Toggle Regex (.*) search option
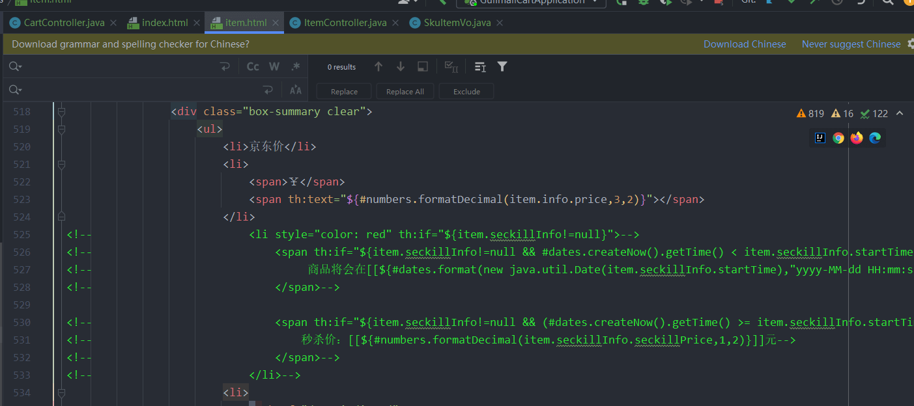Viewport: 914px width, 406px height. pos(295,66)
